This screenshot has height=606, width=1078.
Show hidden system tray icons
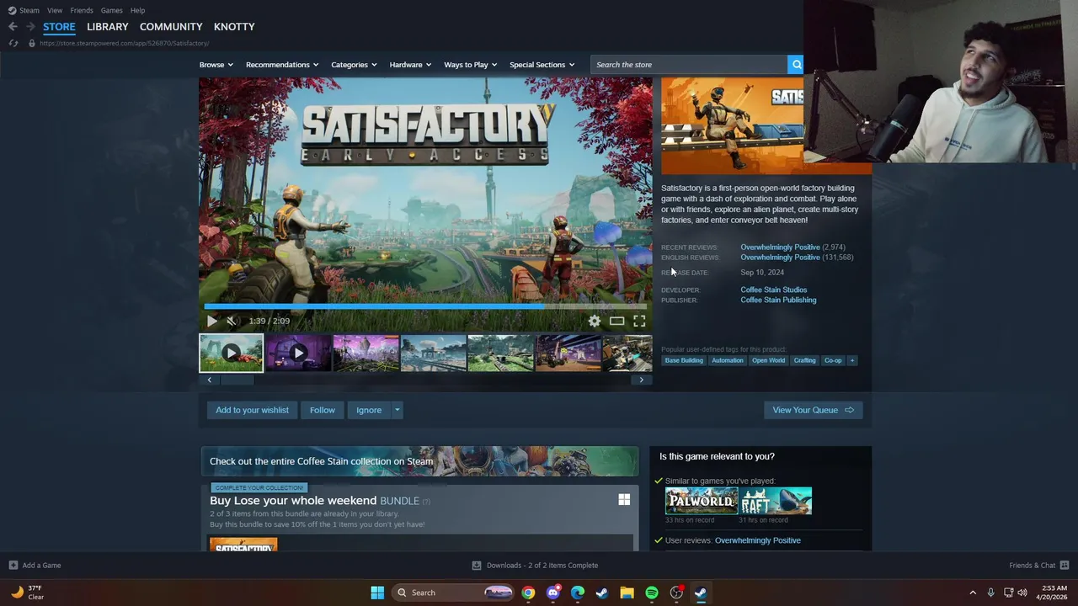973,593
